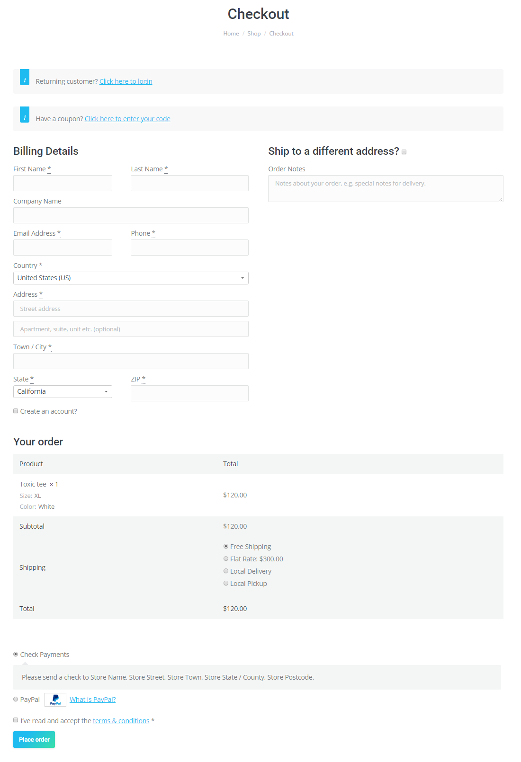Image resolution: width=521 pixels, height=762 pixels.
Task: Click the PayPal logo image
Action: pyautogui.click(x=55, y=700)
